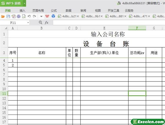
Task: Click the 序号 header cell
Action: (13, 53)
